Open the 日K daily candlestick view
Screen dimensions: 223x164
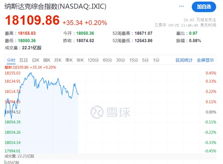(36, 60)
